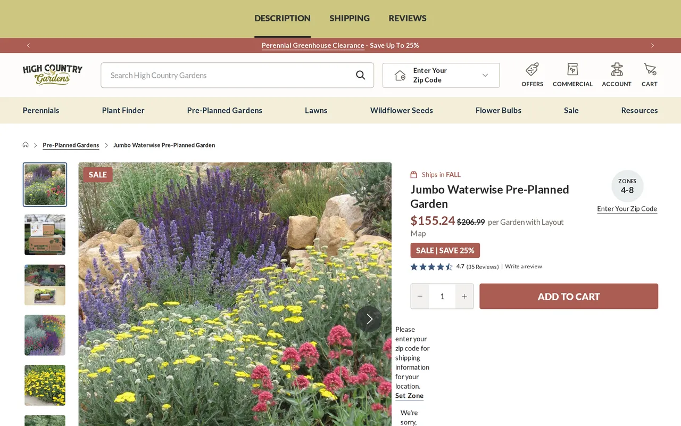
Task: Select the yellow flowers thumbnail
Action: [x=45, y=385]
